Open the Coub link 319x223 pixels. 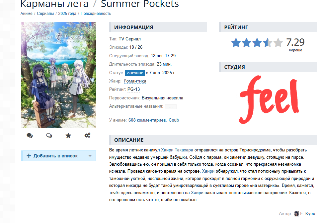[174, 120]
